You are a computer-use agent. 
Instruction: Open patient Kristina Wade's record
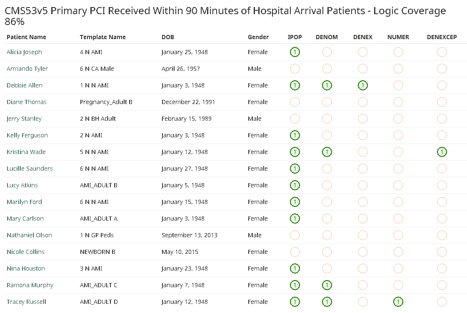(26, 152)
